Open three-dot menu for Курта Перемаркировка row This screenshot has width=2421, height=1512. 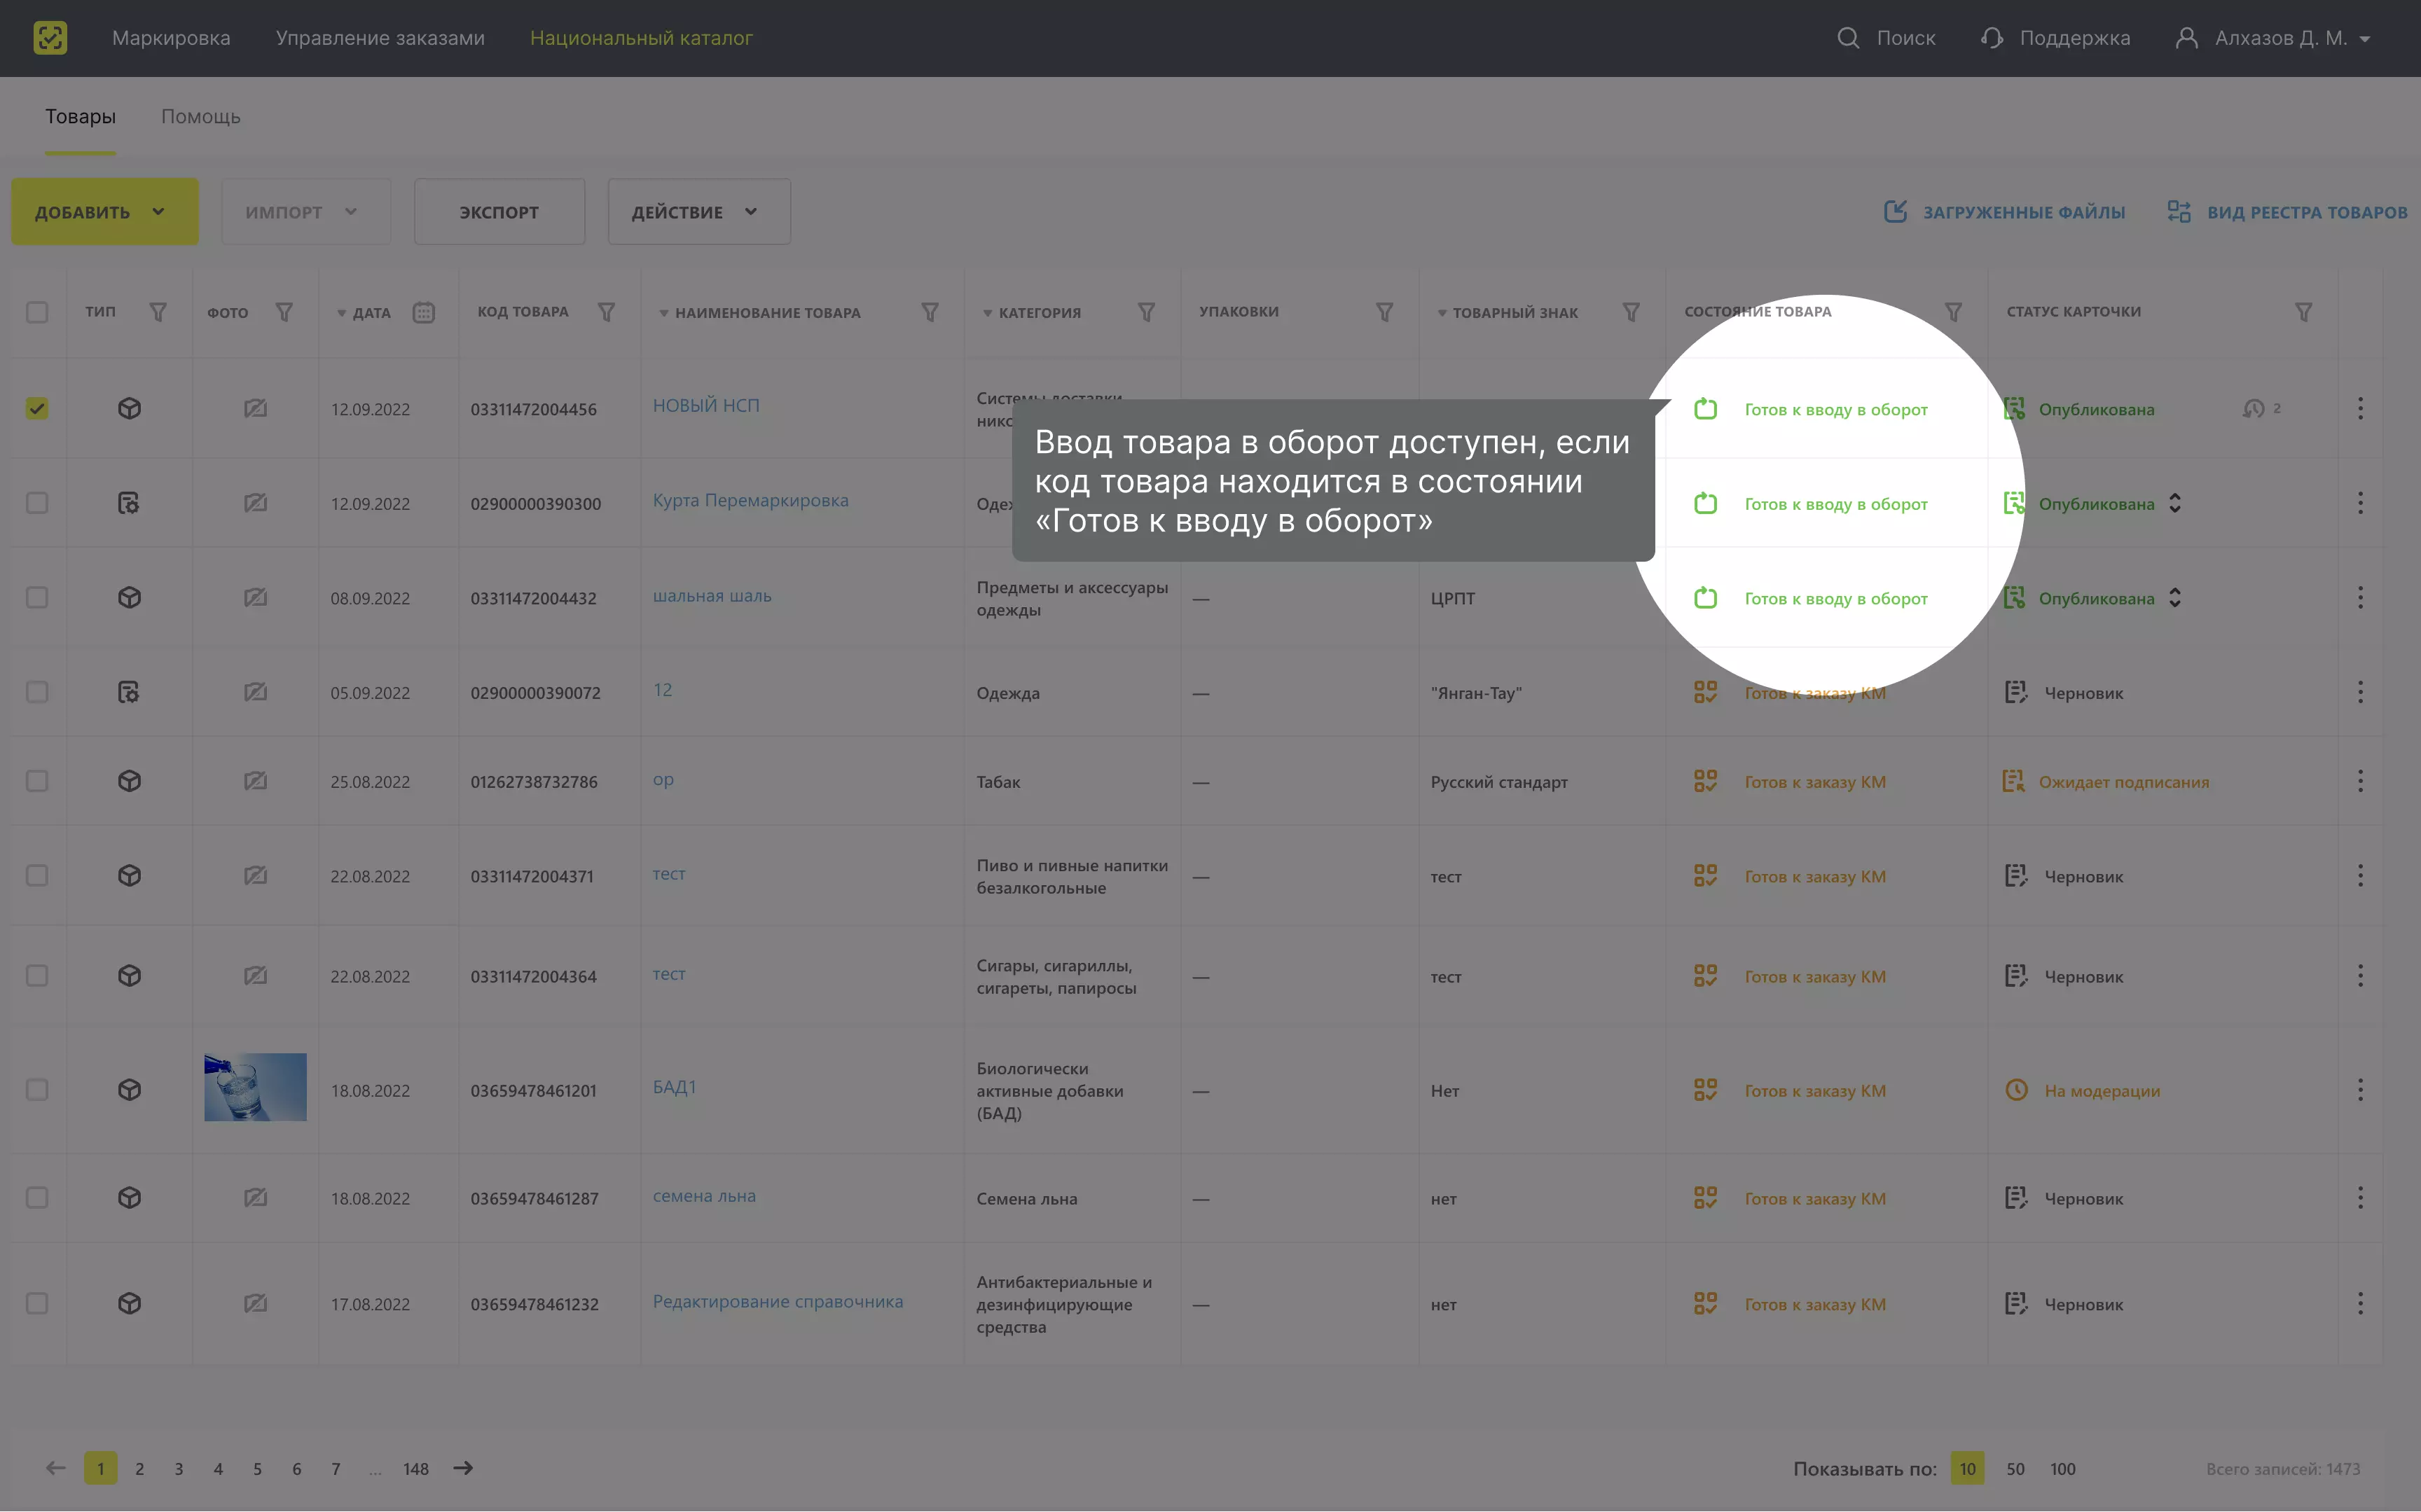[2360, 503]
